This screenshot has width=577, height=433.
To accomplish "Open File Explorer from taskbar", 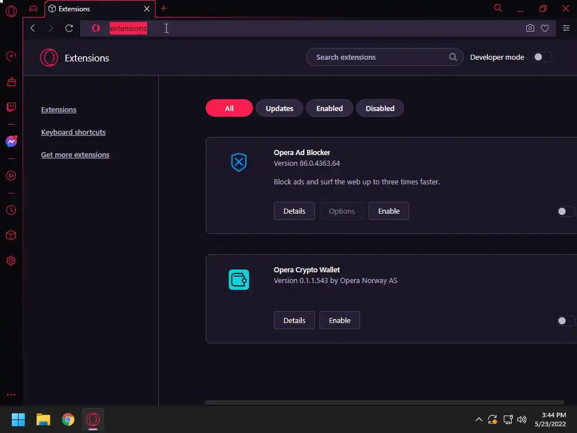I will (43, 419).
